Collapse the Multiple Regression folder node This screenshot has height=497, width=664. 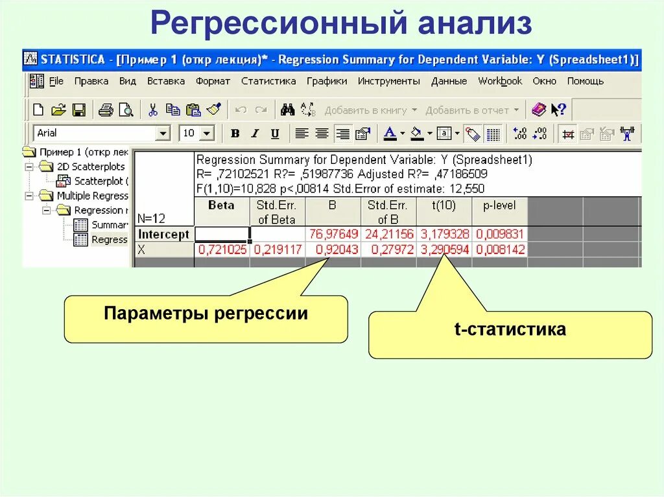[29, 196]
